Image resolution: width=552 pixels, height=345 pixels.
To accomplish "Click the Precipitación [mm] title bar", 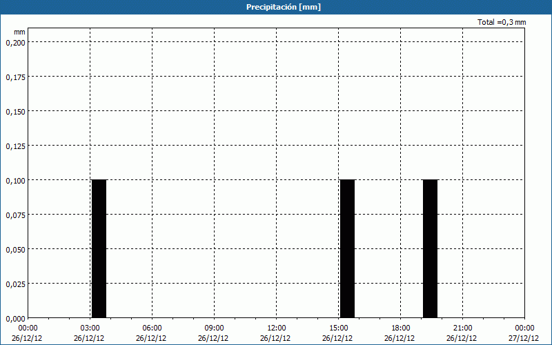I will tap(276, 7).
